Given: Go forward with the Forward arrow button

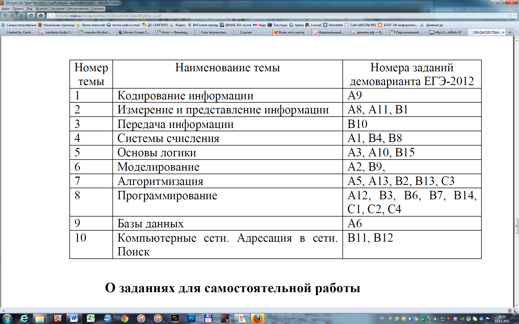Looking at the screenshot, I should coord(12,16).
